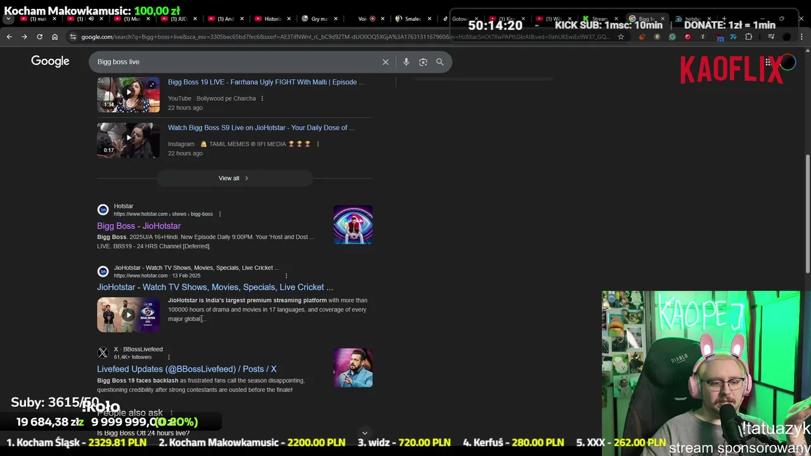This screenshot has width=811, height=456.
Task: Open Watch Bigg Boss S9 Live link
Action: (x=260, y=127)
